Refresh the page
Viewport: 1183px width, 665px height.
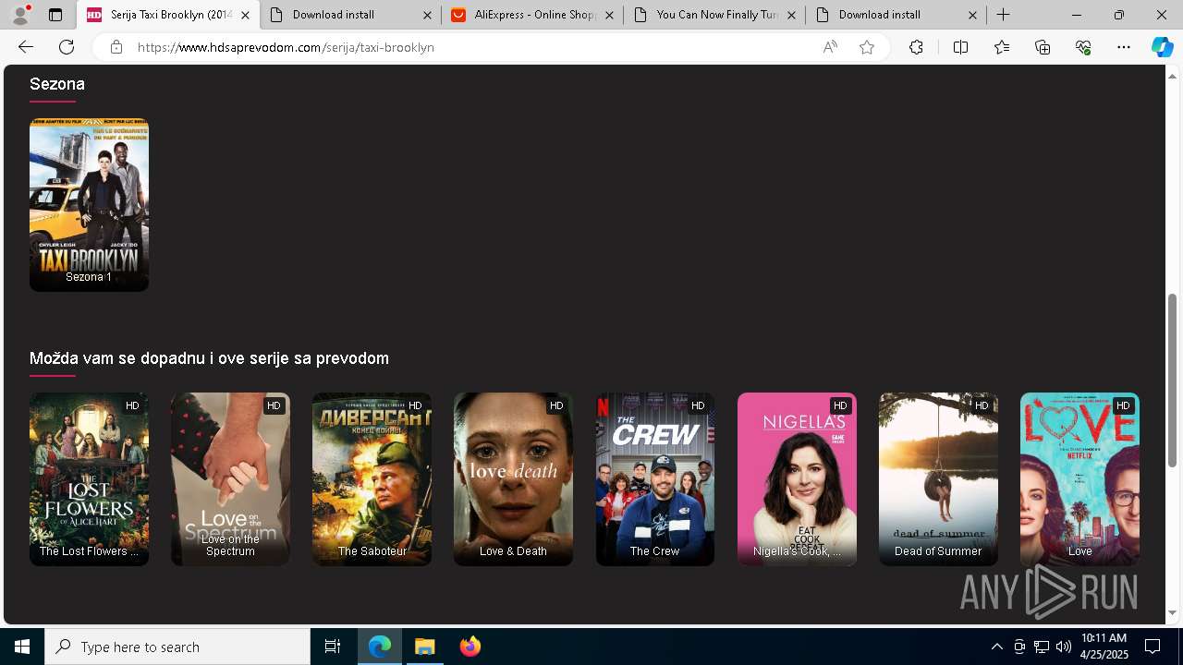click(x=67, y=47)
